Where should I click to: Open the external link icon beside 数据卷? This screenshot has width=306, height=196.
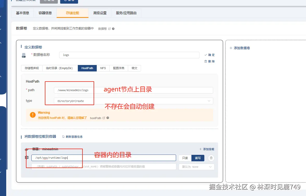coord(109,29)
